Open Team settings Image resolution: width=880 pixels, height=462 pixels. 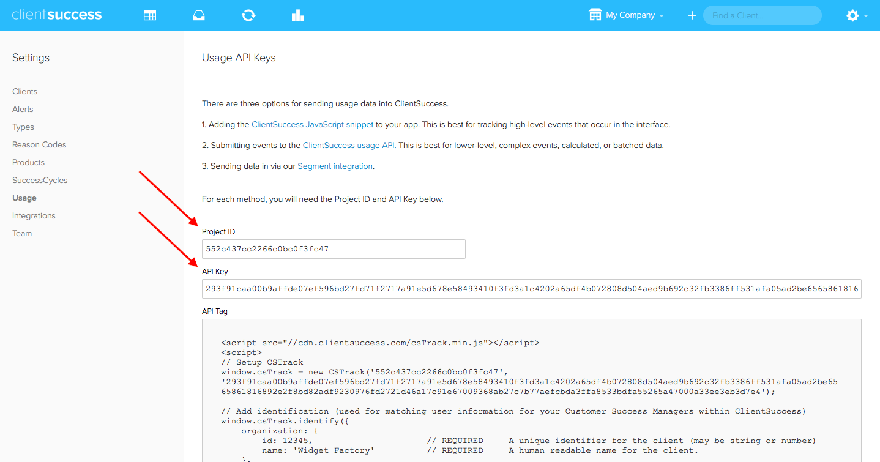[x=22, y=233]
